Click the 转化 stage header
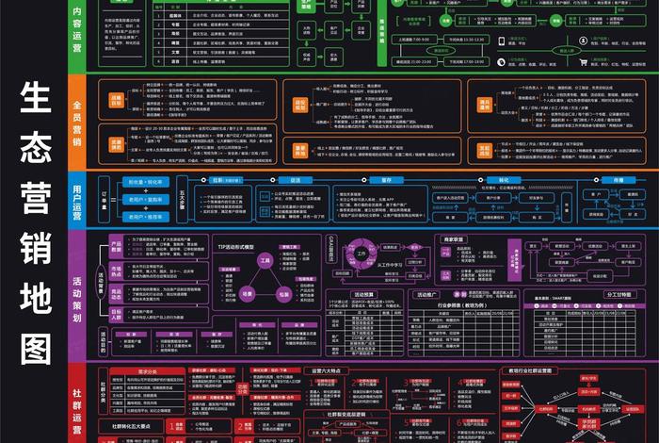This screenshot has width=659, height=443. [503, 178]
